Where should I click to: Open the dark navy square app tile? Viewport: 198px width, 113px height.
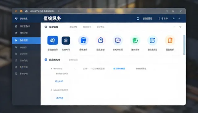pos(66,41)
